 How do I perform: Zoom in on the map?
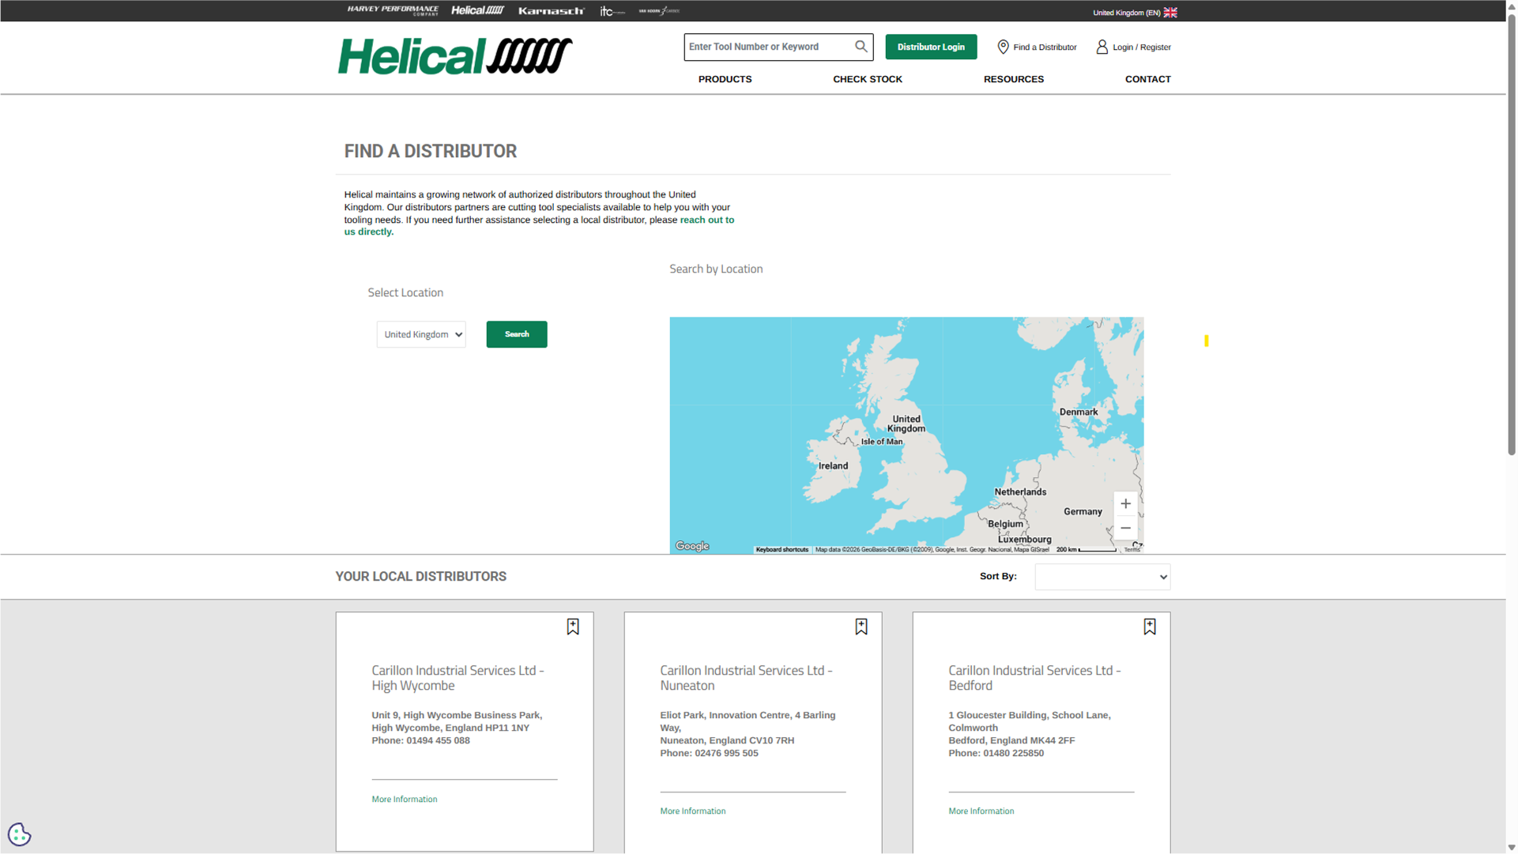1125,504
